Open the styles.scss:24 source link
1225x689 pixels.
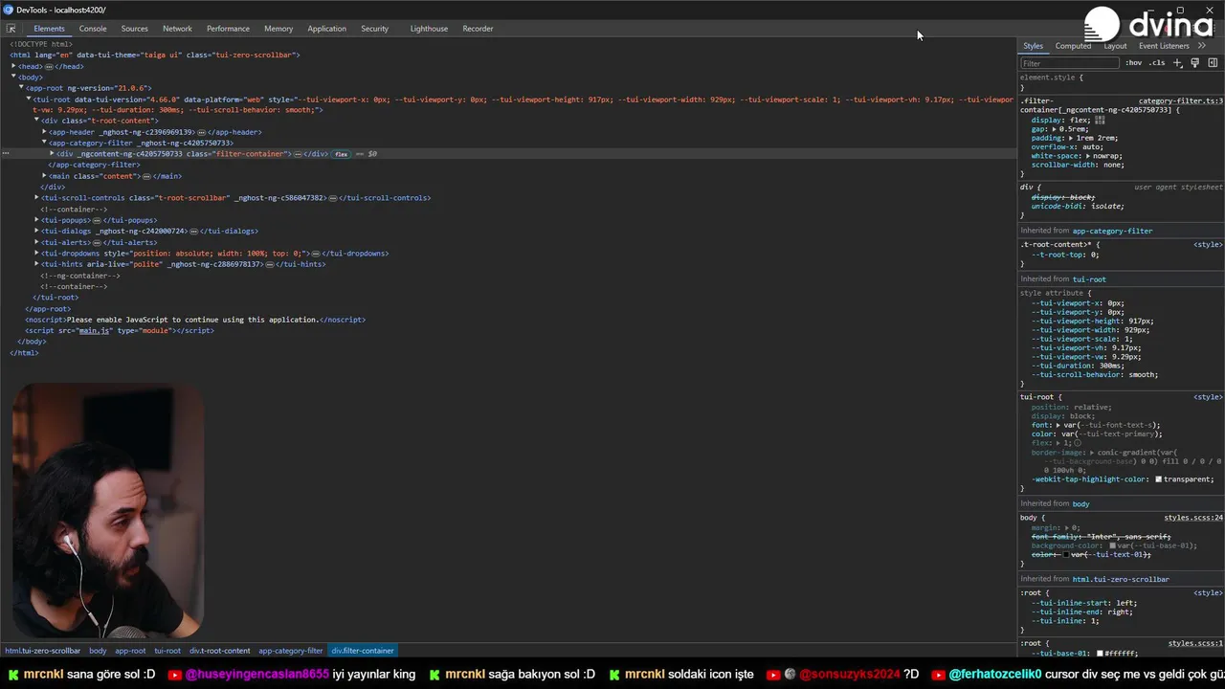1193,518
